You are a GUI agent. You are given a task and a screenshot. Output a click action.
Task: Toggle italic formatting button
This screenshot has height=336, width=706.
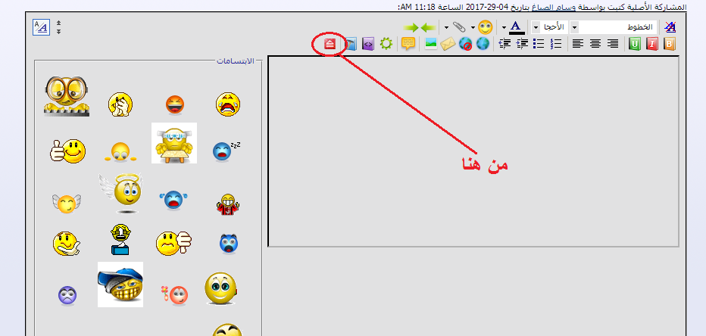click(652, 44)
